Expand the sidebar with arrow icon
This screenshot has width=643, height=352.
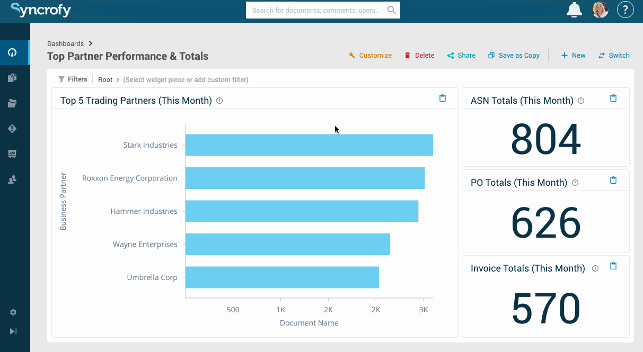tap(13, 331)
